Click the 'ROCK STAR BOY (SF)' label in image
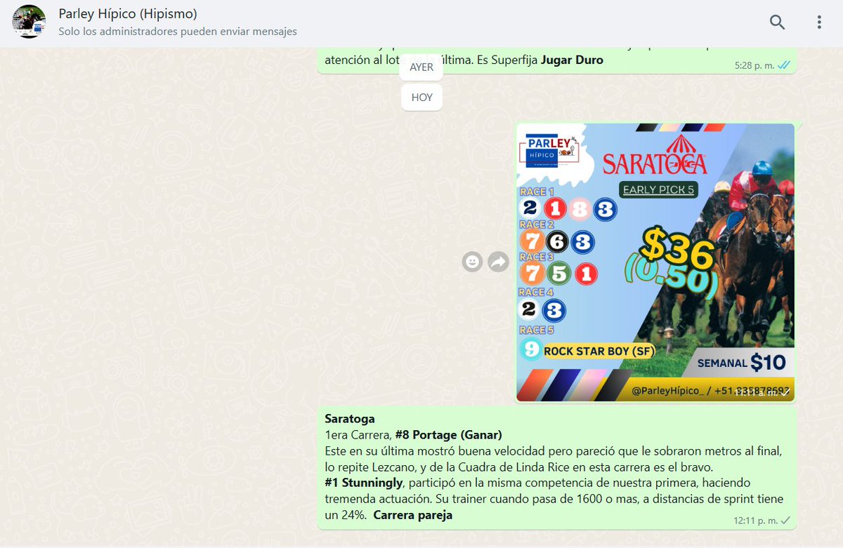This screenshot has width=843, height=548. [x=599, y=352]
